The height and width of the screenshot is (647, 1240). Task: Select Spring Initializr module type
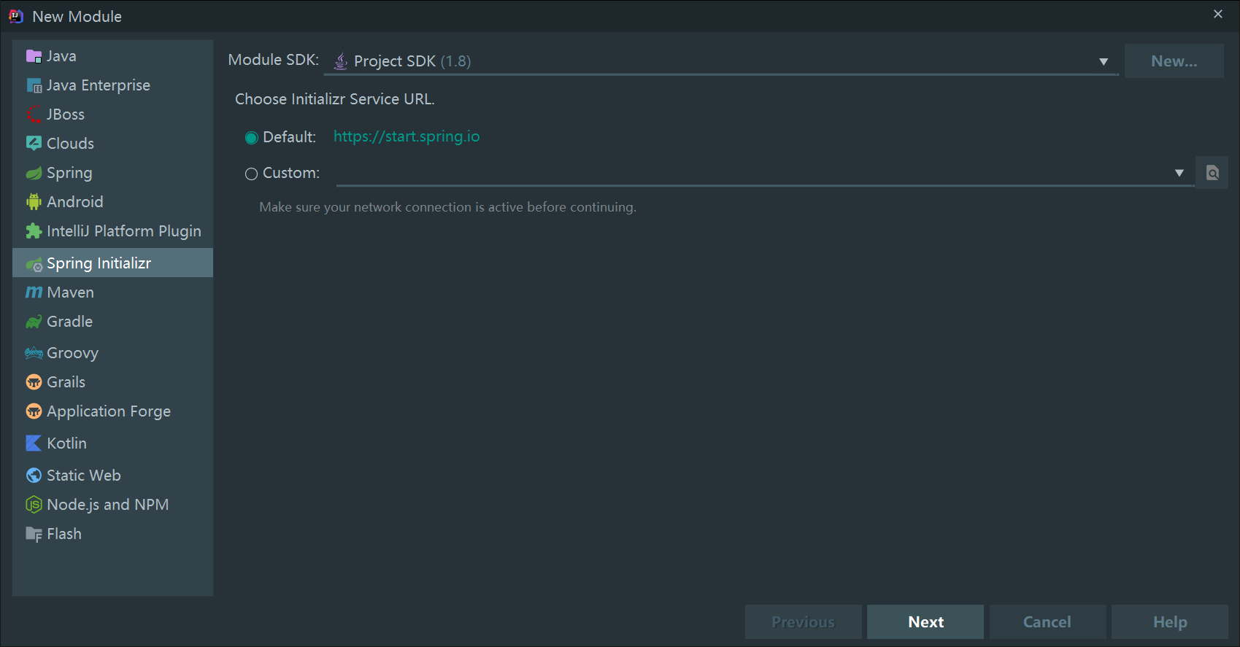click(x=99, y=263)
